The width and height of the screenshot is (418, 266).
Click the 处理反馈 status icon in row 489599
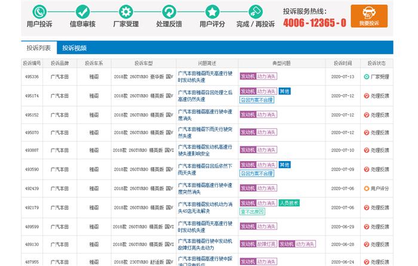click(x=367, y=227)
